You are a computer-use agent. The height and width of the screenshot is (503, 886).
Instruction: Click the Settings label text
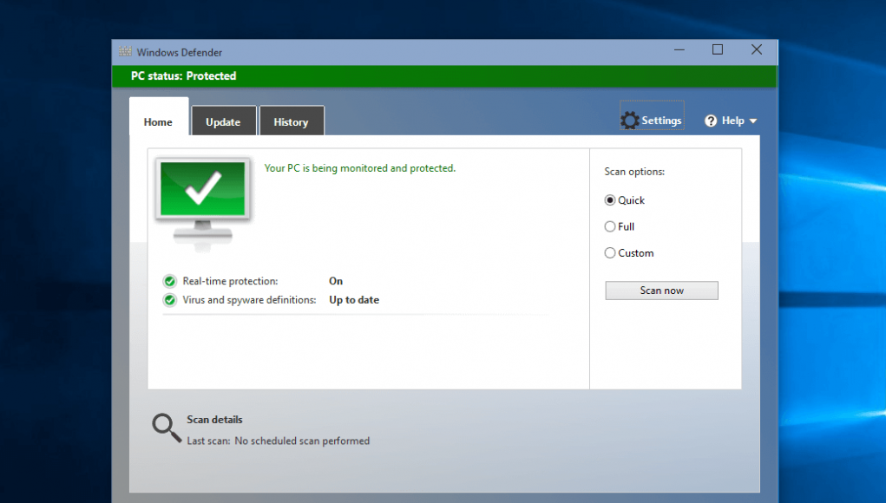[x=661, y=121]
